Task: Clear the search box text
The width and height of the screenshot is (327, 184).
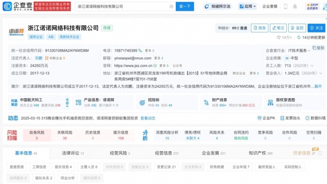Action: click(x=171, y=7)
